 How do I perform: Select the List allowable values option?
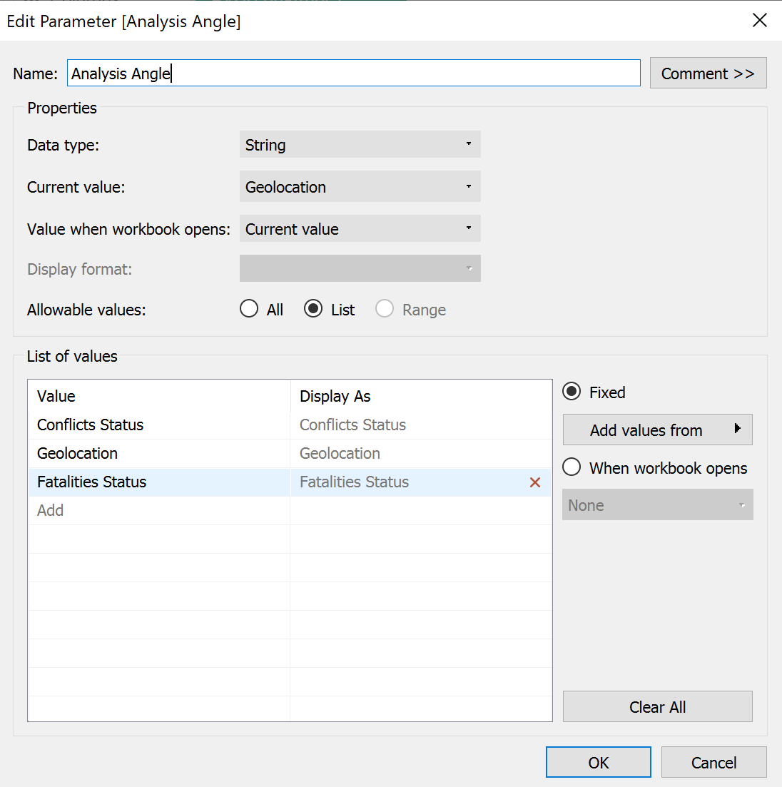coord(313,309)
